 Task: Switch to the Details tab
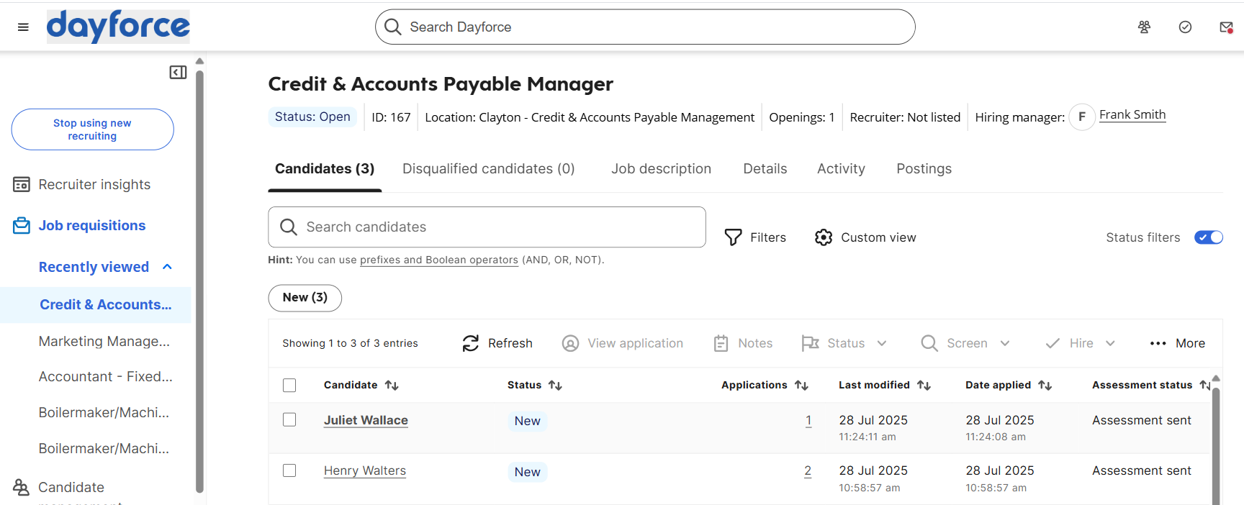[x=765, y=169]
